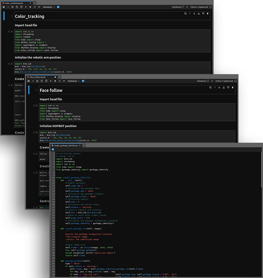The image size is (263, 278).
Task: Click the Python editor vertical scrollbar
Action: [262, 169]
